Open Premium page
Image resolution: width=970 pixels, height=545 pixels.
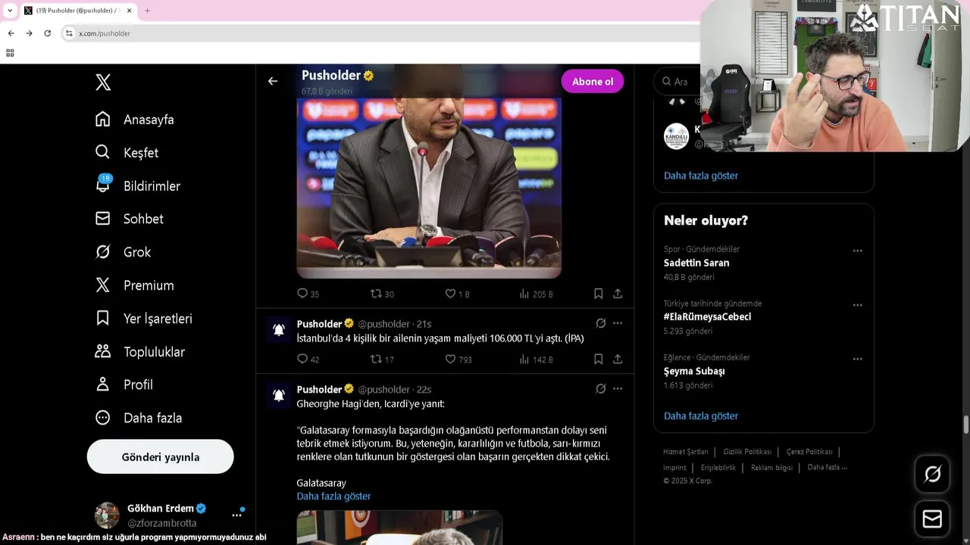(x=135, y=285)
